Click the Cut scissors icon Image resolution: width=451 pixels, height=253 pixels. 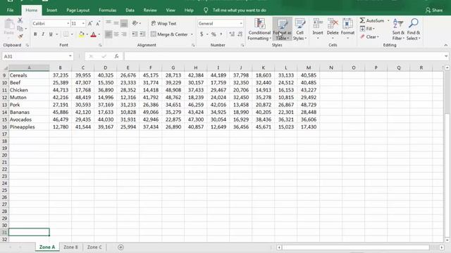(20, 20)
